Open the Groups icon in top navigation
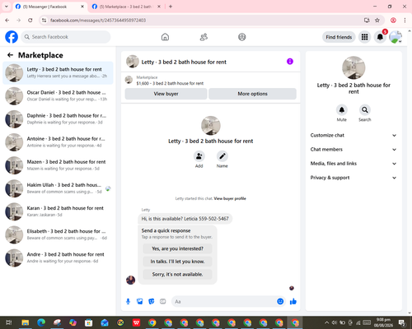Viewport: 412px width, 329px height. point(242,37)
